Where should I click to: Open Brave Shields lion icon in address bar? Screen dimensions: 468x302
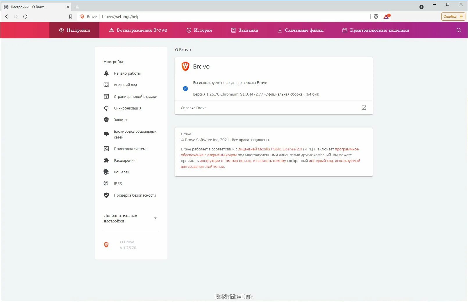pyautogui.click(x=376, y=17)
